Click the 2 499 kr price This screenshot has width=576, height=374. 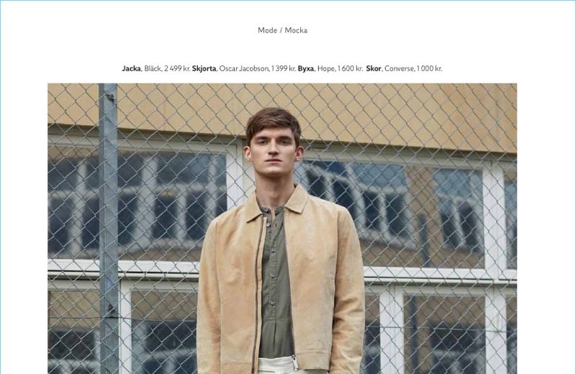click(x=177, y=68)
